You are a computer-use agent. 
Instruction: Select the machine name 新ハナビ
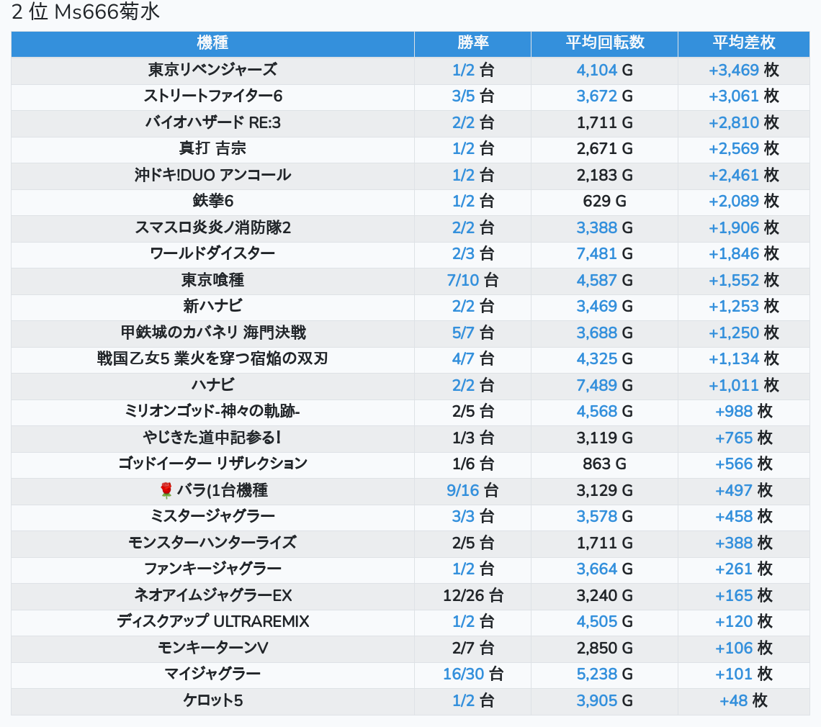(212, 306)
